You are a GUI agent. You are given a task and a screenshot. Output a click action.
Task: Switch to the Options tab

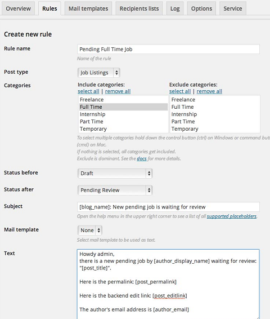click(201, 8)
